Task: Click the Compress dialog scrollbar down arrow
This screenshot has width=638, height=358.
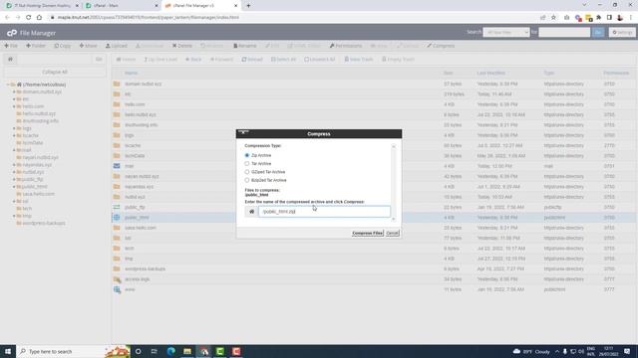Action: 394,219
